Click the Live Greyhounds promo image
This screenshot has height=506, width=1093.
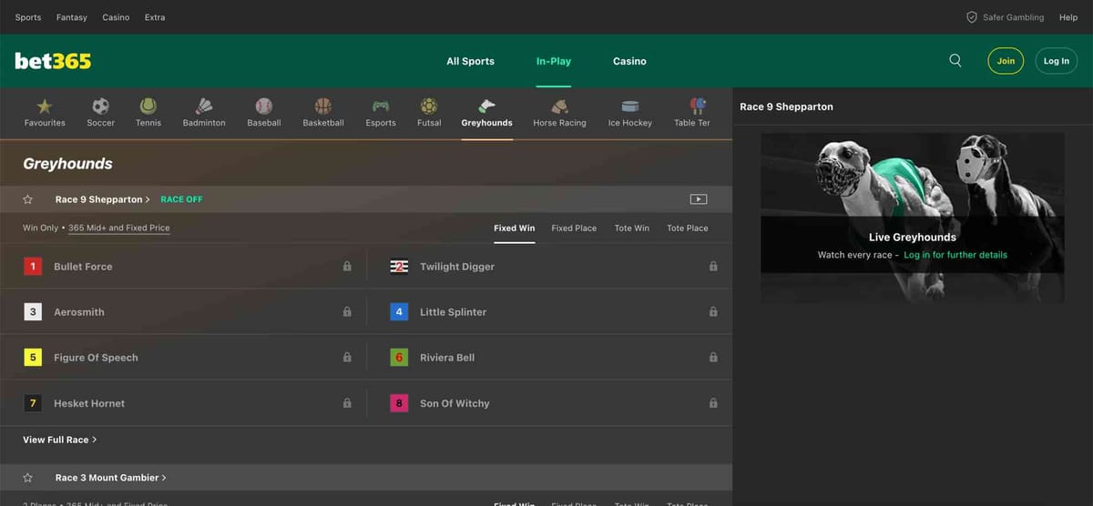[913, 217]
